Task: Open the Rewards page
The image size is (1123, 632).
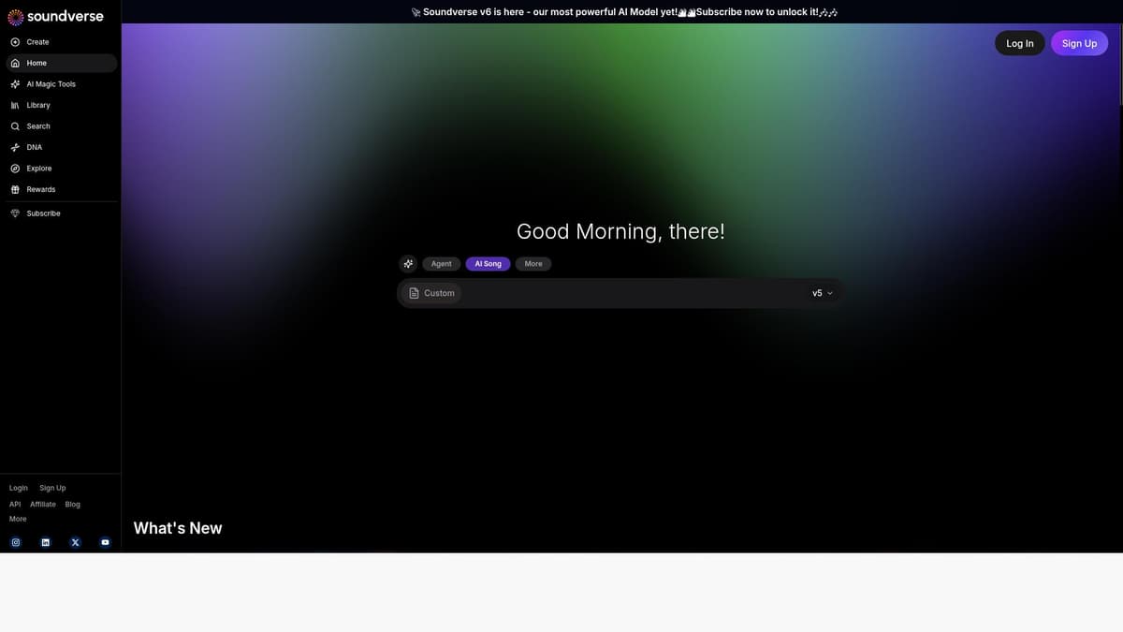Action: 61,189
